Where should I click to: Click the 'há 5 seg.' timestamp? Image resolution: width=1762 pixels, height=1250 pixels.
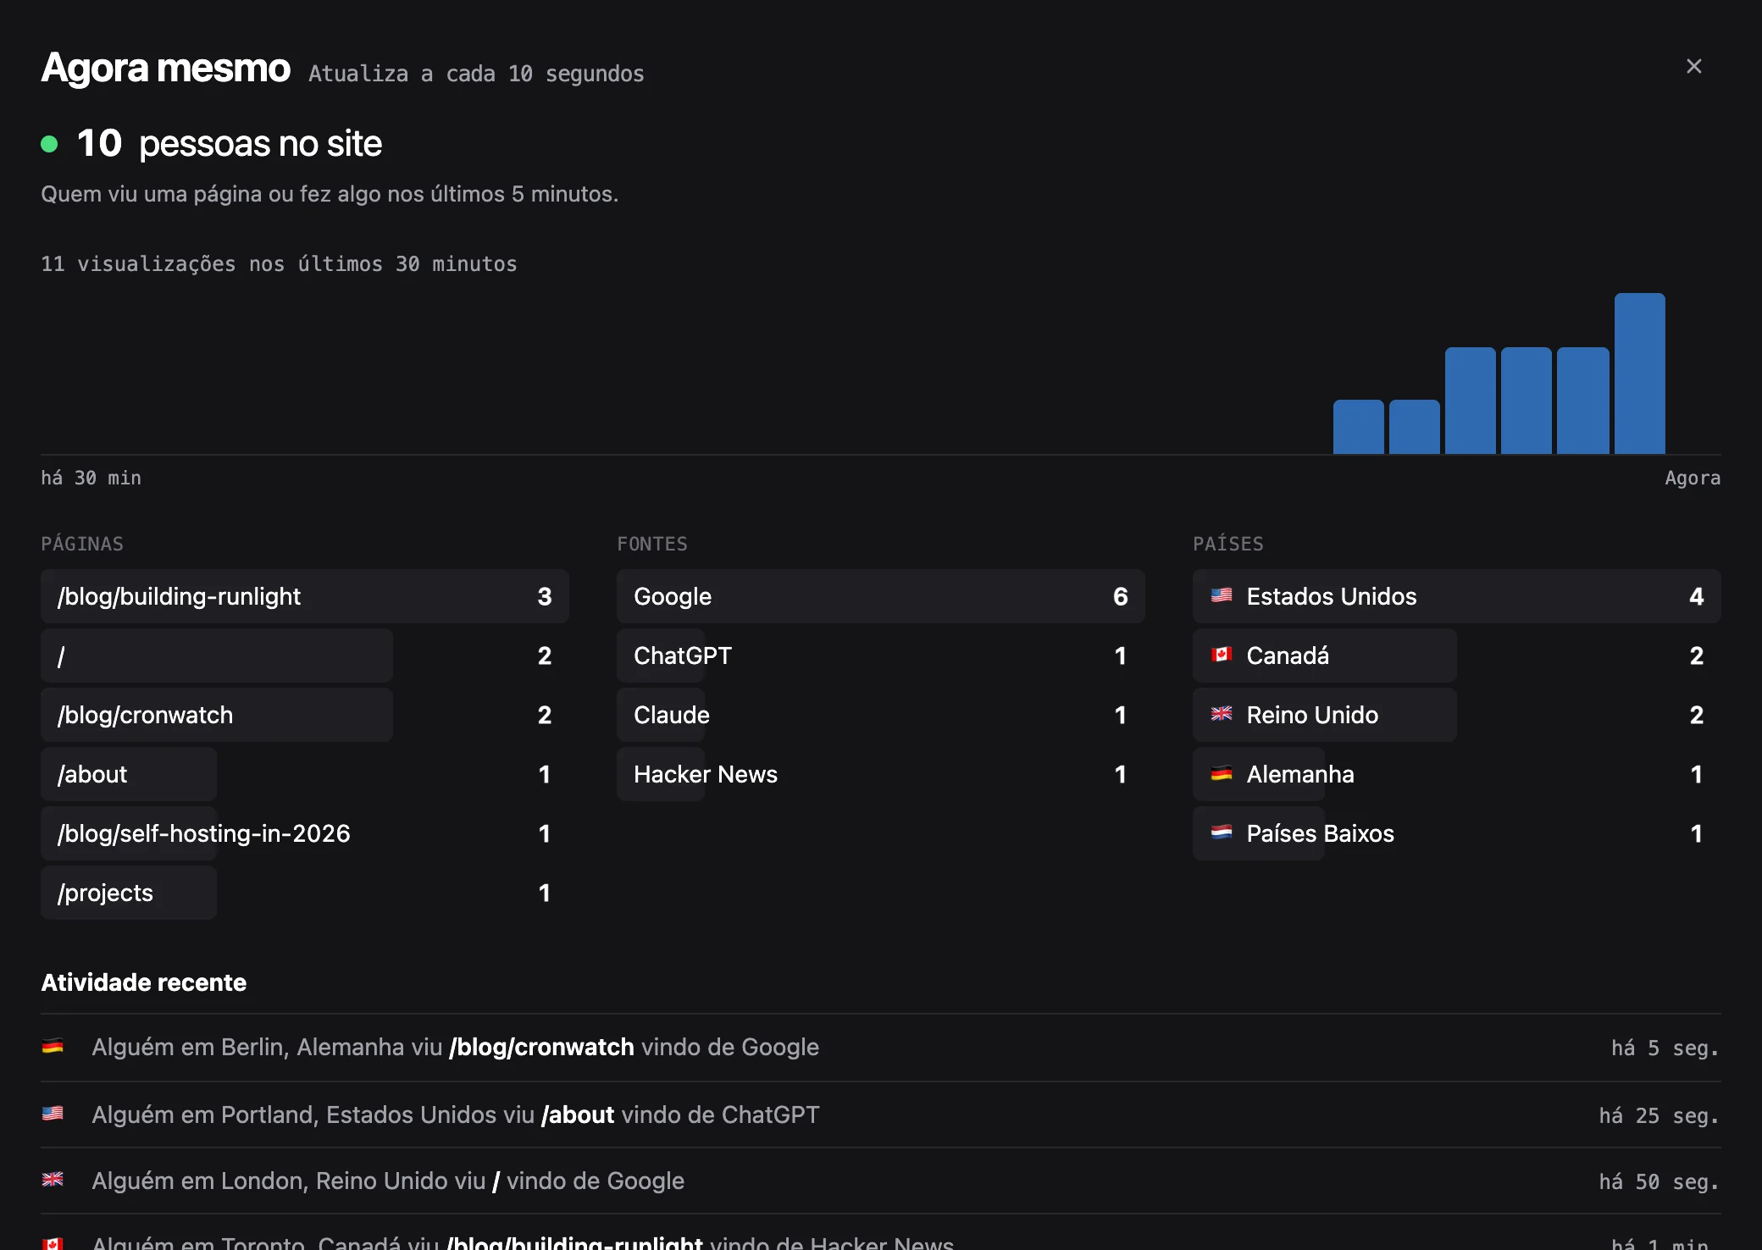tap(1665, 1048)
